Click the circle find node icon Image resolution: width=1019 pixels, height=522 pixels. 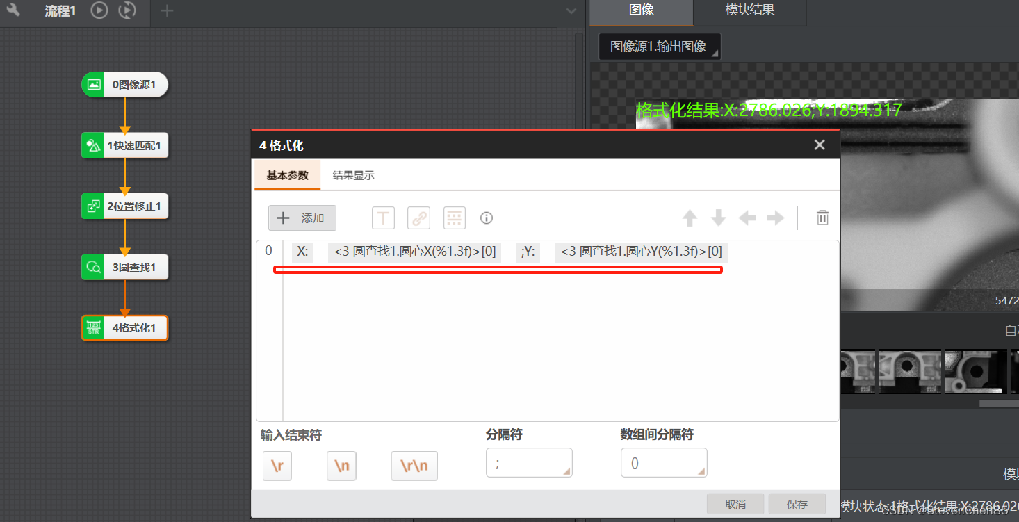click(x=93, y=266)
